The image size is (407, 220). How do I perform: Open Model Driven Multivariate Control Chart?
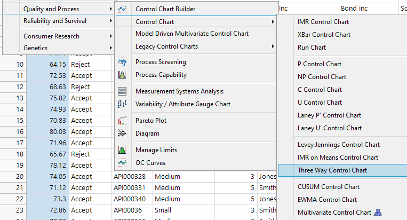coord(192,34)
